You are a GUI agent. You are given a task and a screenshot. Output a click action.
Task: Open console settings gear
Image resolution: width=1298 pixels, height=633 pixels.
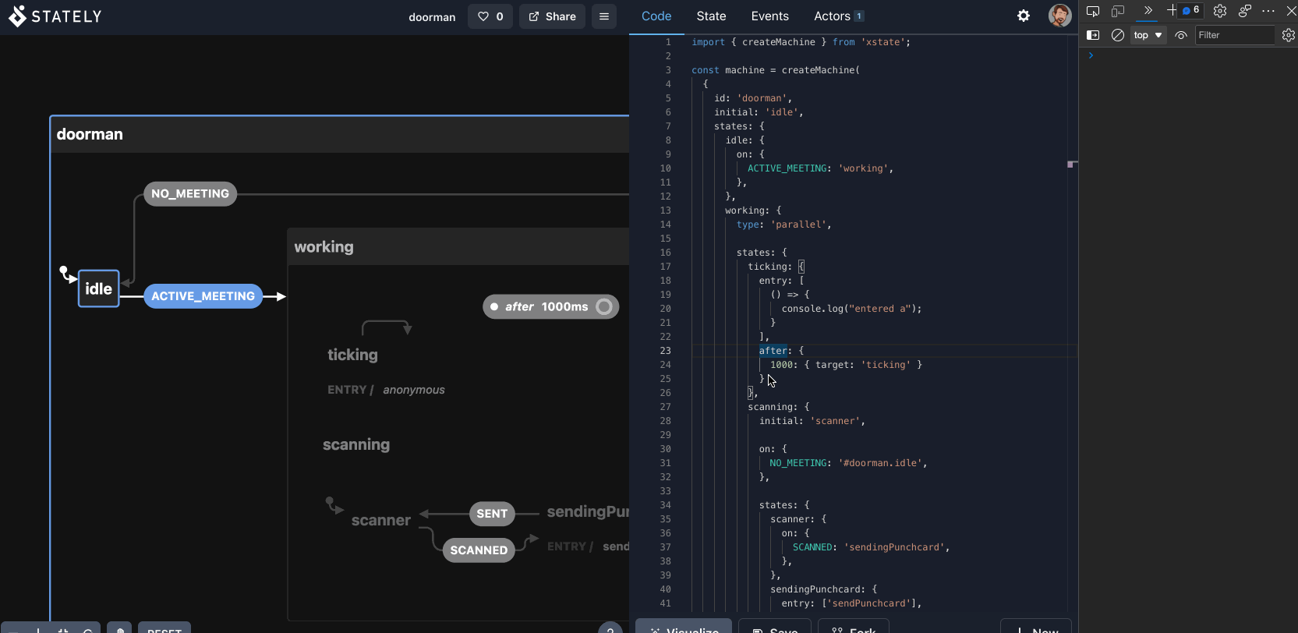[1288, 35]
